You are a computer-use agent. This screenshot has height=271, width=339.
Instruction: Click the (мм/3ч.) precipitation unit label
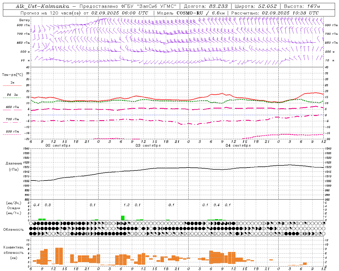[14, 203]
